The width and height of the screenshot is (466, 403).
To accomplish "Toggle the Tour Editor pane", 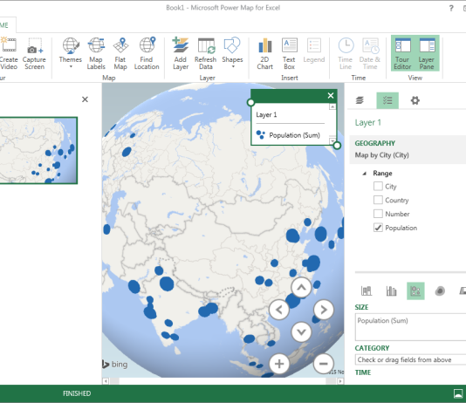I will 402,53.
